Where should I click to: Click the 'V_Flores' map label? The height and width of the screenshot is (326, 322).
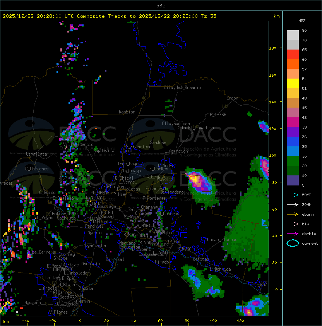click(58, 312)
